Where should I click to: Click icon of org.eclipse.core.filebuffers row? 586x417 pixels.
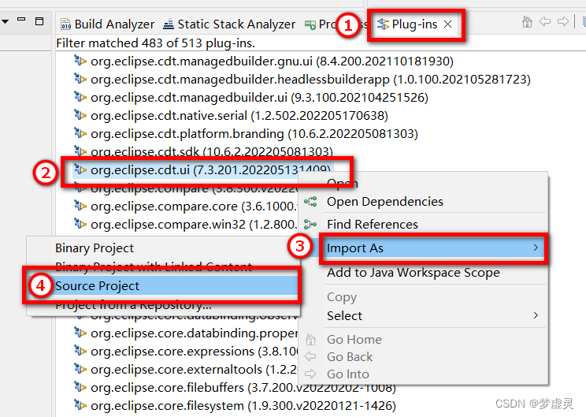[80, 387]
